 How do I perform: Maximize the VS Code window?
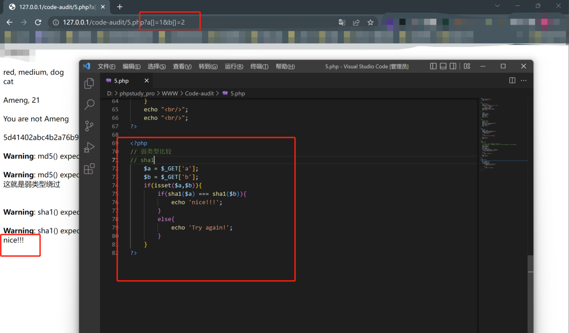pyautogui.click(x=503, y=66)
